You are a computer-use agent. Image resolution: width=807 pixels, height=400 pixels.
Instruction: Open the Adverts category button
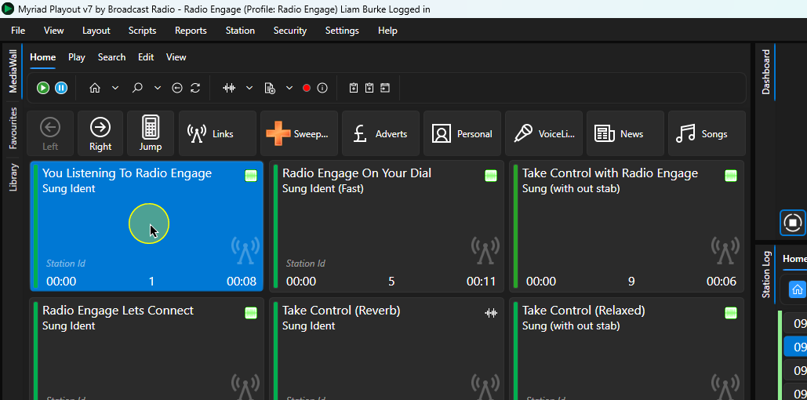380,133
